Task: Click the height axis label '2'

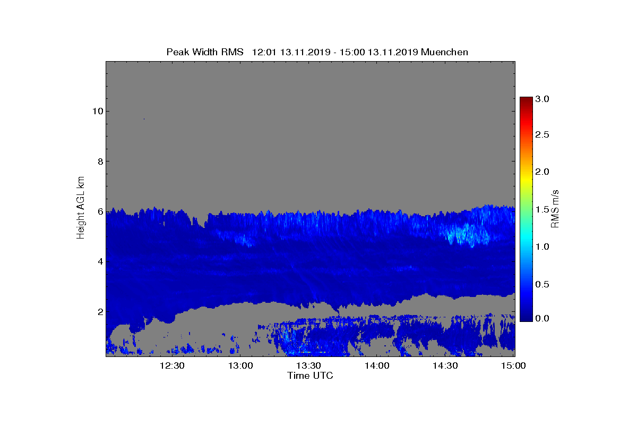Action: (x=99, y=312)
